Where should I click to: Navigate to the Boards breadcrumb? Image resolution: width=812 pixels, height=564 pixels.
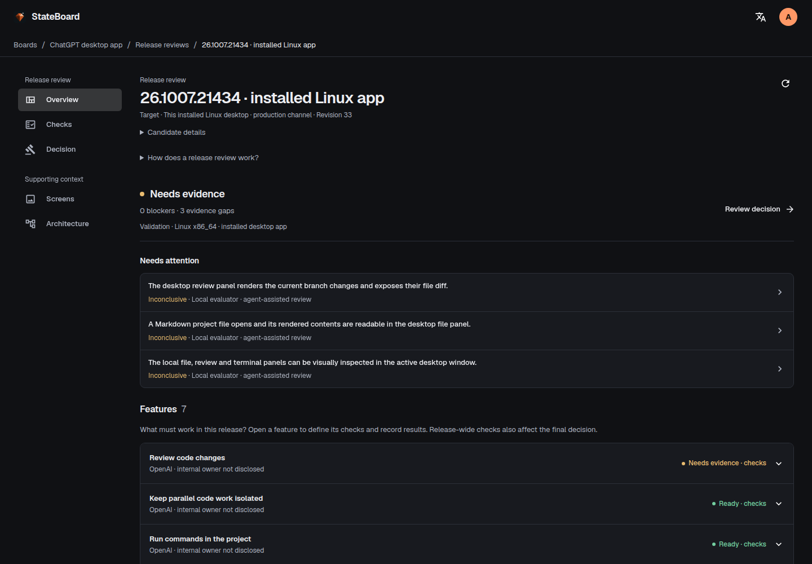[x=25, y=45]
